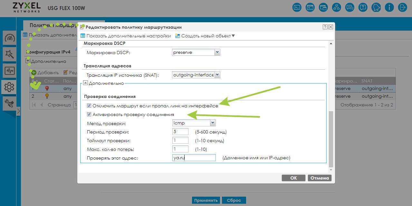Click the Применить button

tap(206, 200)
